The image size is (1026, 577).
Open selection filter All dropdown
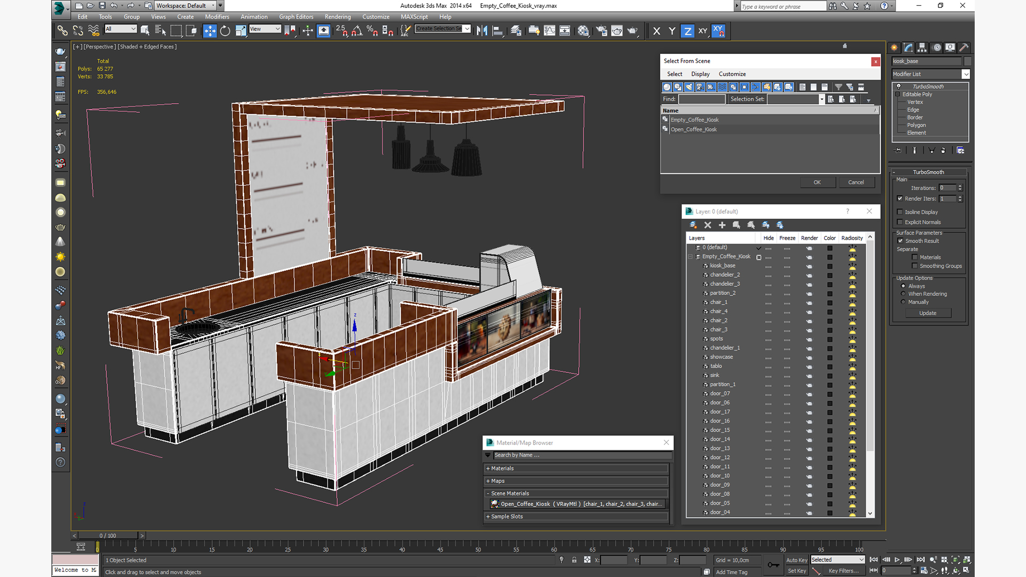[x=121, y=29]
